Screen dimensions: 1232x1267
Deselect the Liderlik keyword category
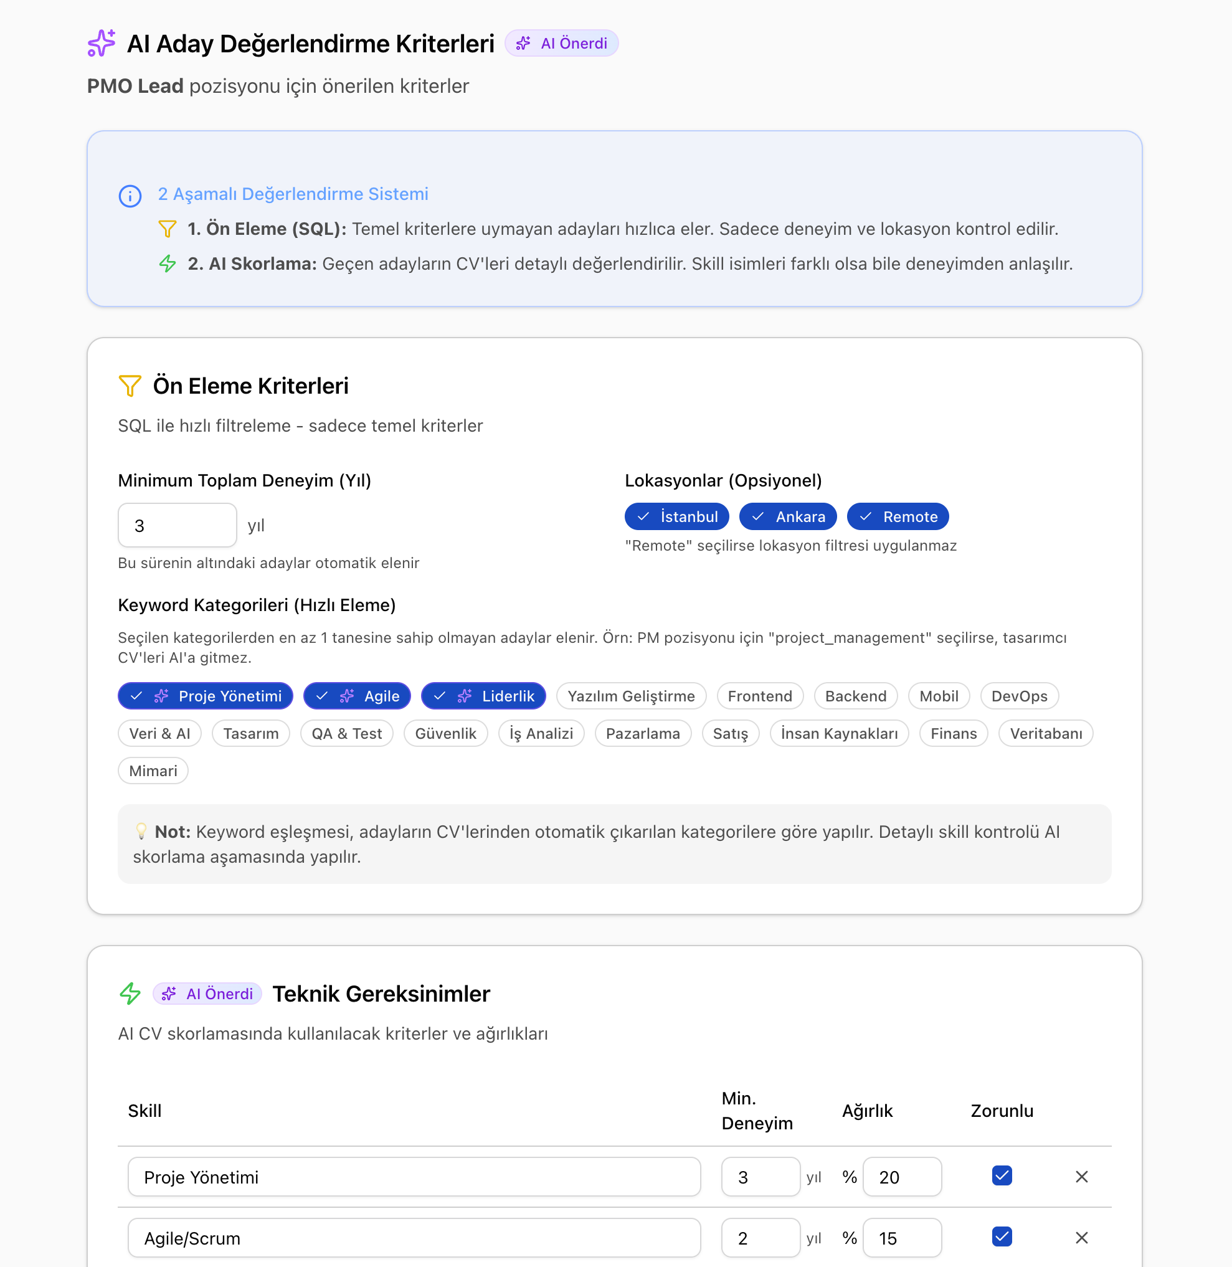[x=483, y=696]
